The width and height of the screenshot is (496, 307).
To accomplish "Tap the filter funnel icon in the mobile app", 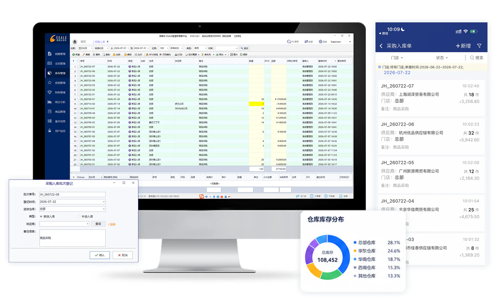I will (x=479, y=46).
